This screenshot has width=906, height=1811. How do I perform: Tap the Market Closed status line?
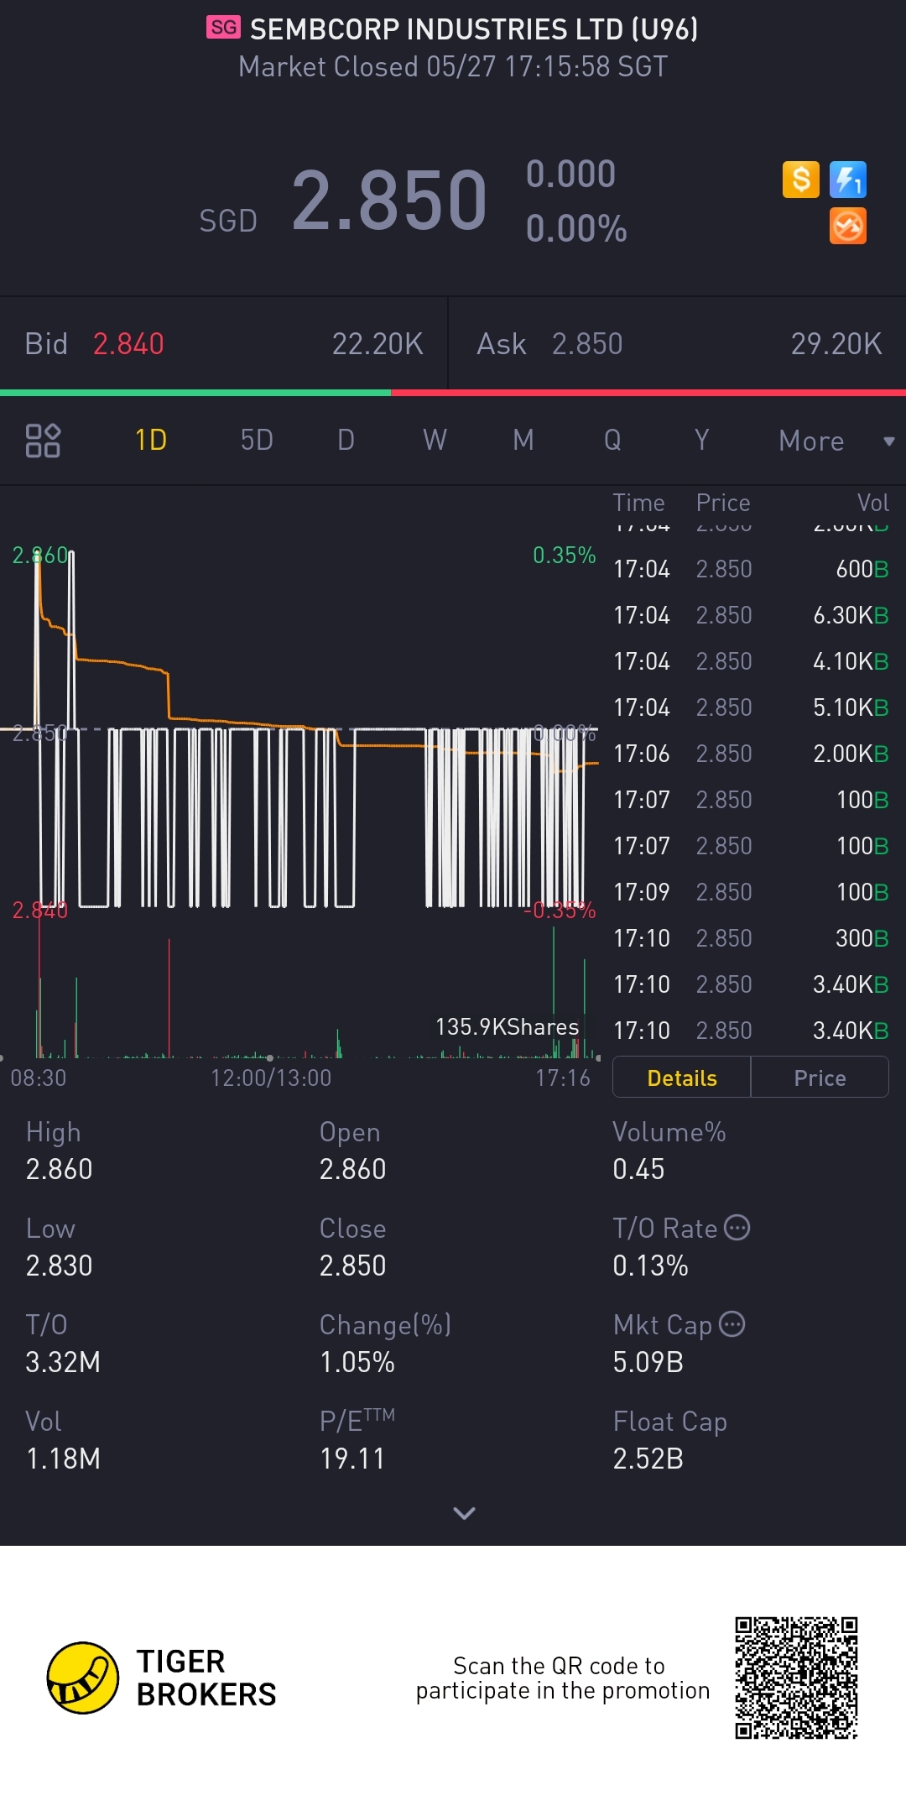tap(453, 66)
